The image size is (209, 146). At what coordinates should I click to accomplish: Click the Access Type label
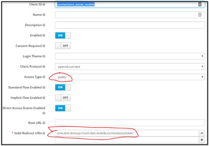click(x=33, y=77)
